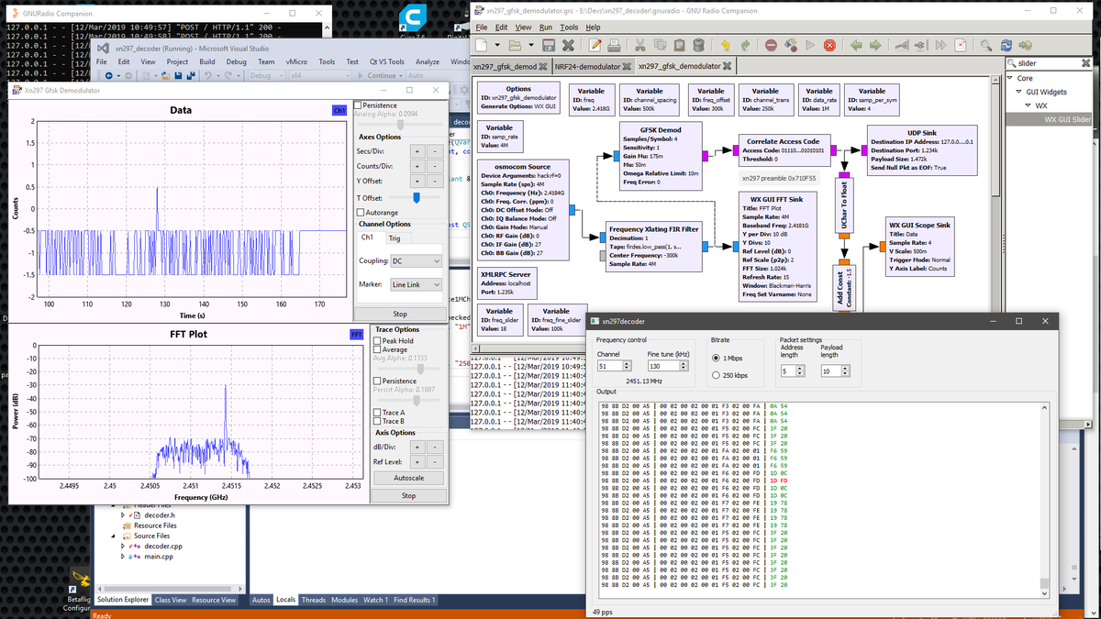Viewport: 1101px width, 619px height.
Task: Open New flowgraph dropdown arrow in GRC
Action: [497, 45]
